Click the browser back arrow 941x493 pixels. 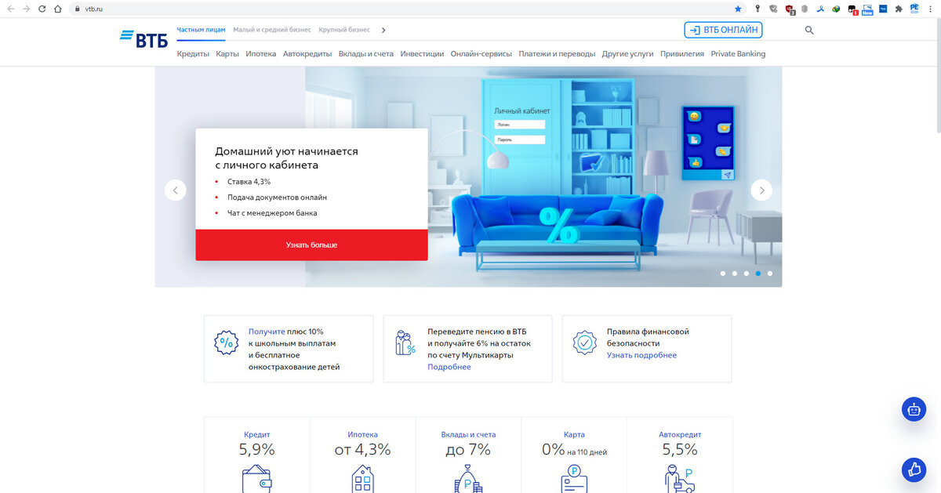[11, 9]
